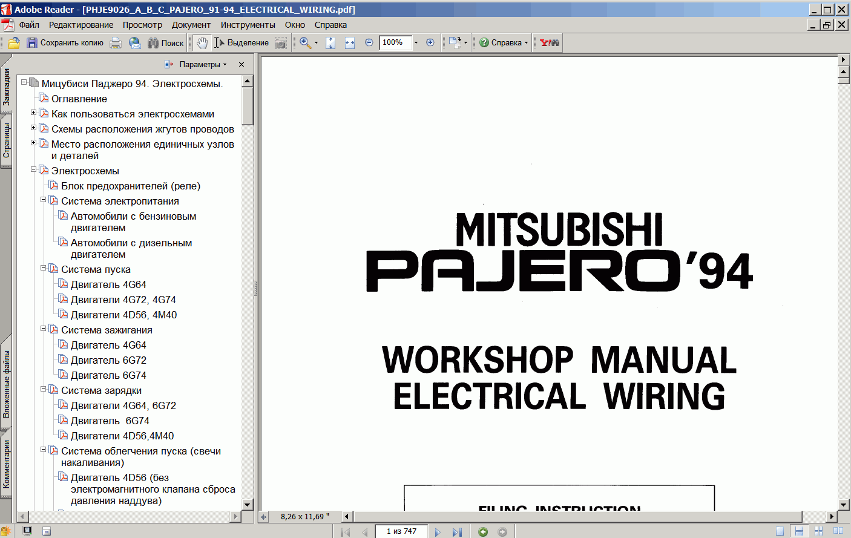Go to the last page

[x=457, y=532]
